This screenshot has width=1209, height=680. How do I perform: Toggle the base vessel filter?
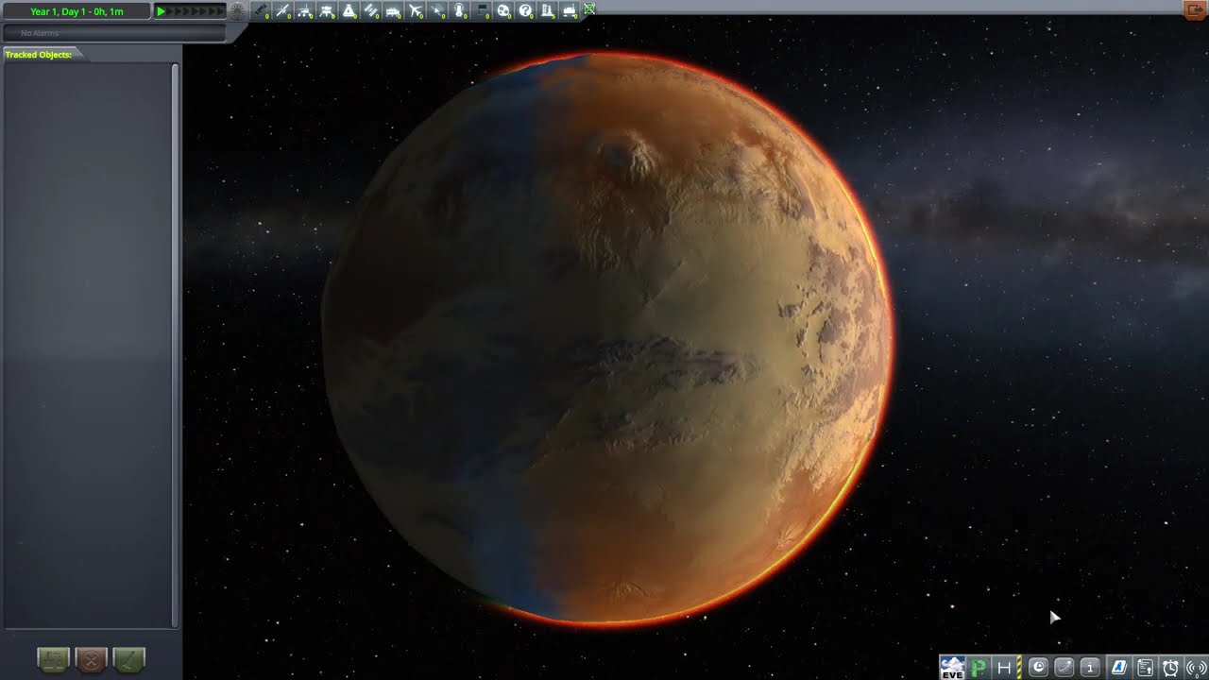394,10
